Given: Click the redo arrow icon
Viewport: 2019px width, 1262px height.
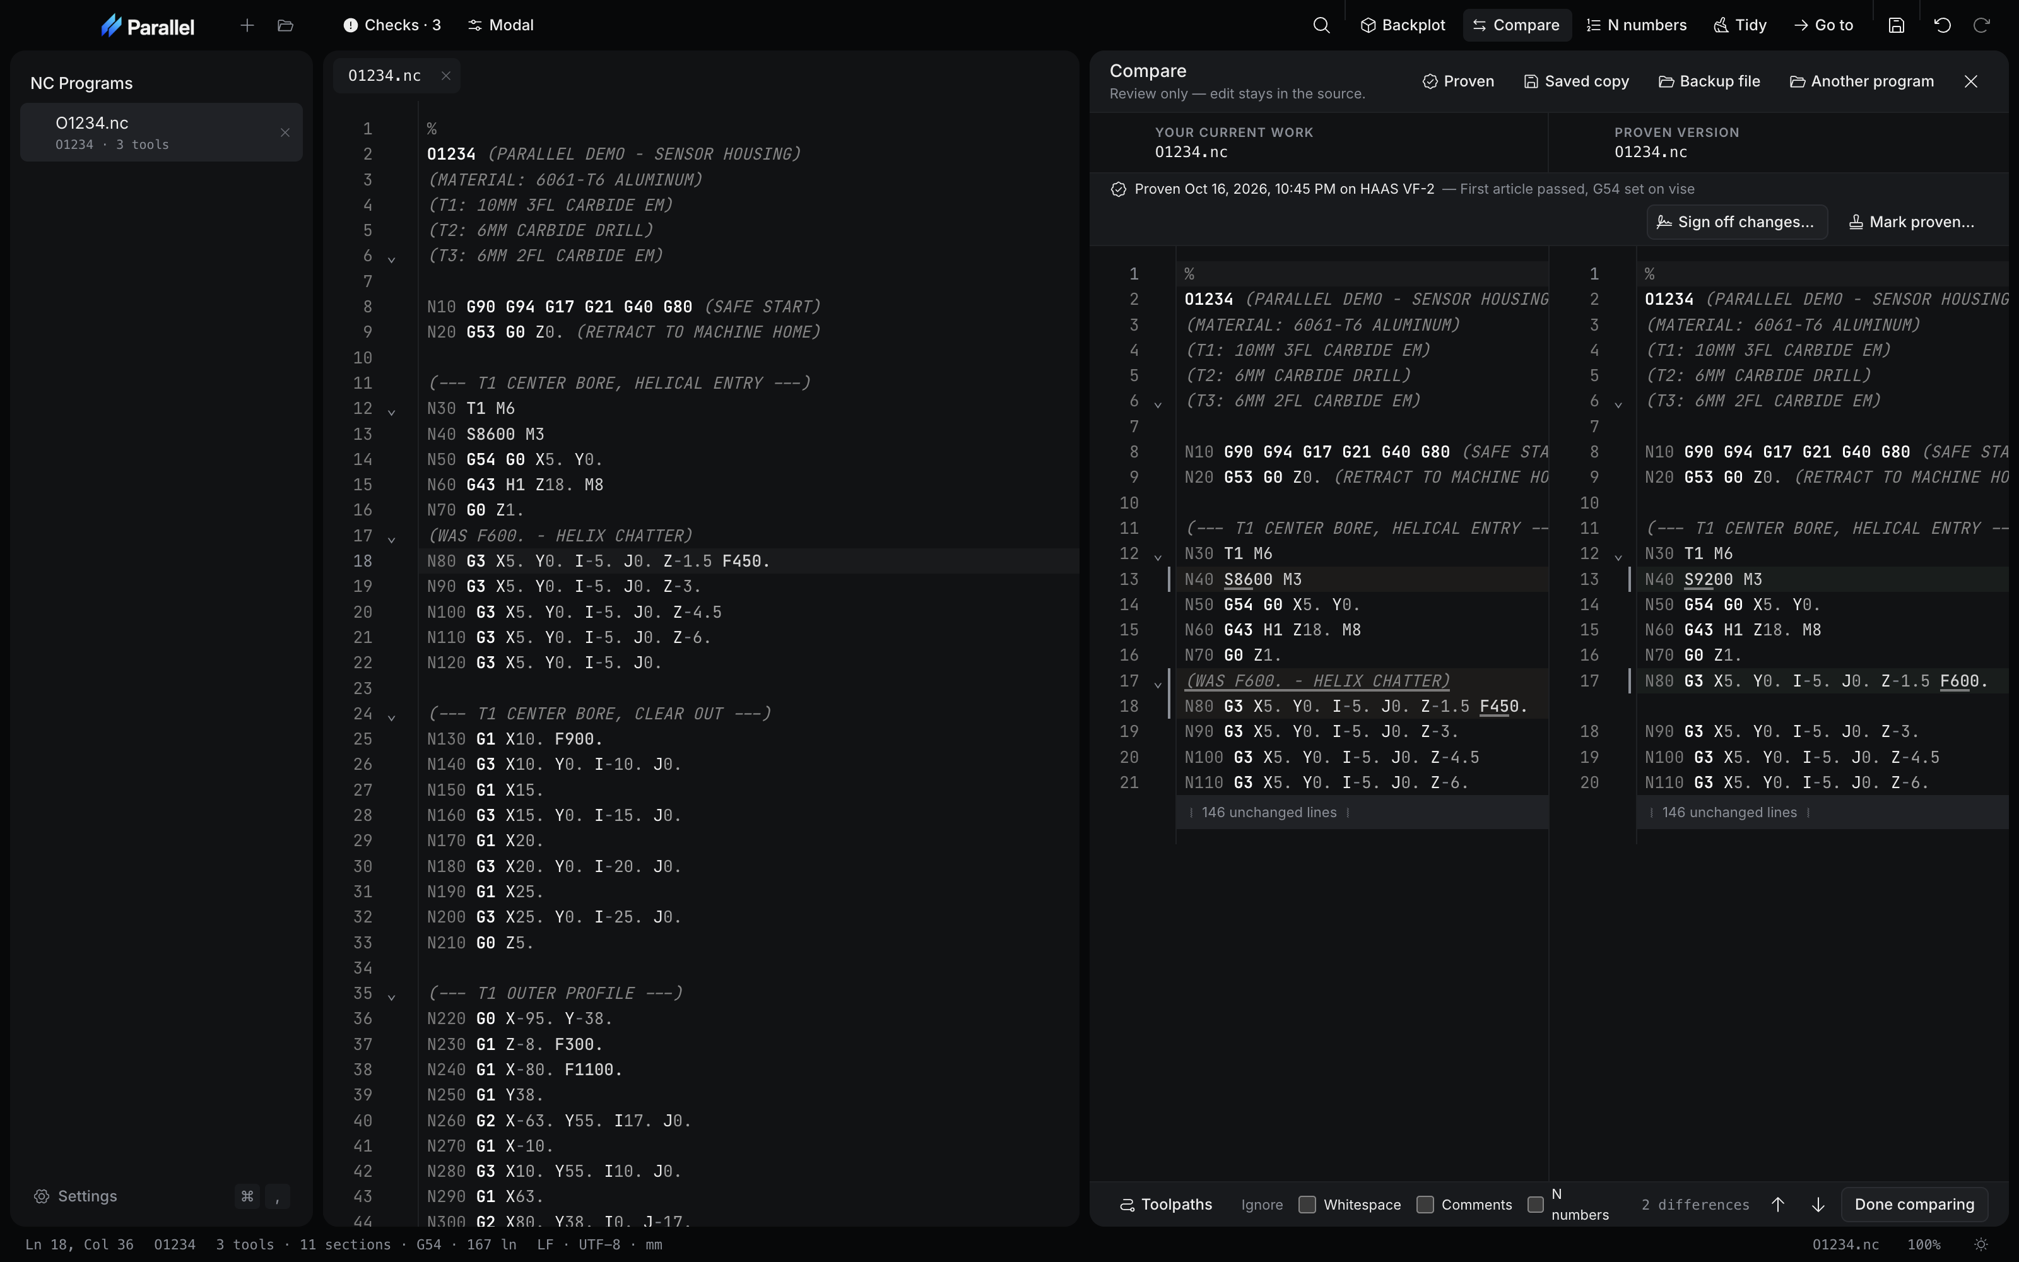Looking at the screenshot, I should click(x=1981, y=25).
